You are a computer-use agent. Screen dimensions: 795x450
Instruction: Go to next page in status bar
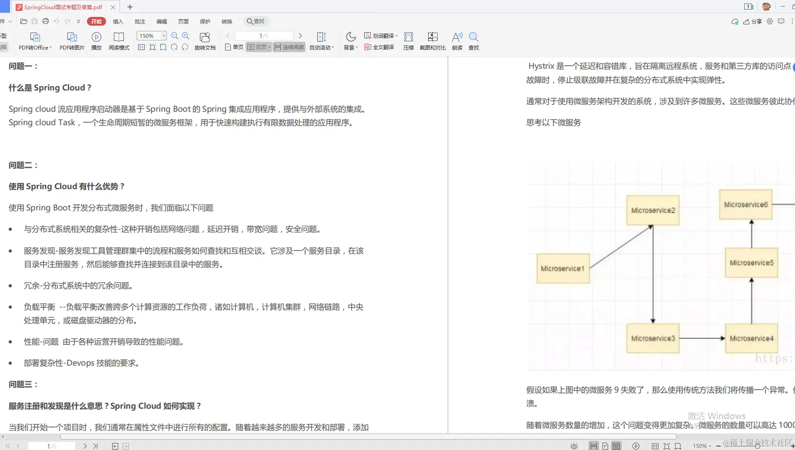click(85, 446)
